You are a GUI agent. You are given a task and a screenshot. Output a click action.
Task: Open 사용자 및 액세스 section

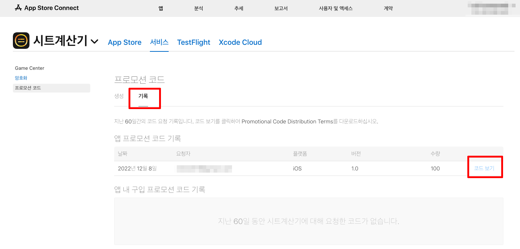coord(336,8)
